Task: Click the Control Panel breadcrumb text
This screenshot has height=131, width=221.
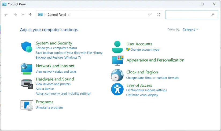Action: (x=57, y=15)
